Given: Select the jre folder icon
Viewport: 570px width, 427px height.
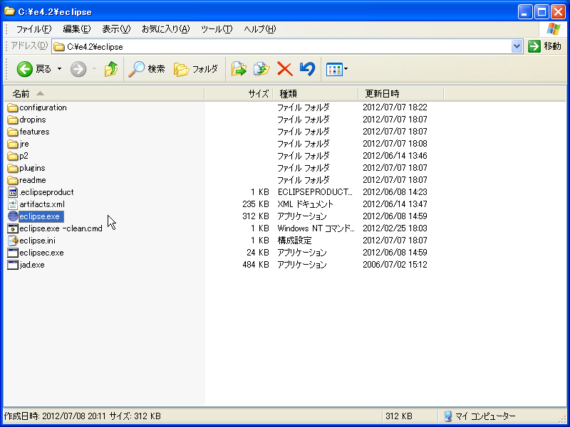Looking at the screenshot, I should [x=13, y=144].
